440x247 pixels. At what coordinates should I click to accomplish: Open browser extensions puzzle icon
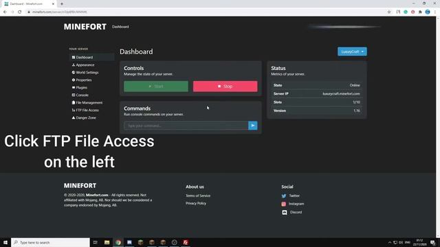(420, 12)
